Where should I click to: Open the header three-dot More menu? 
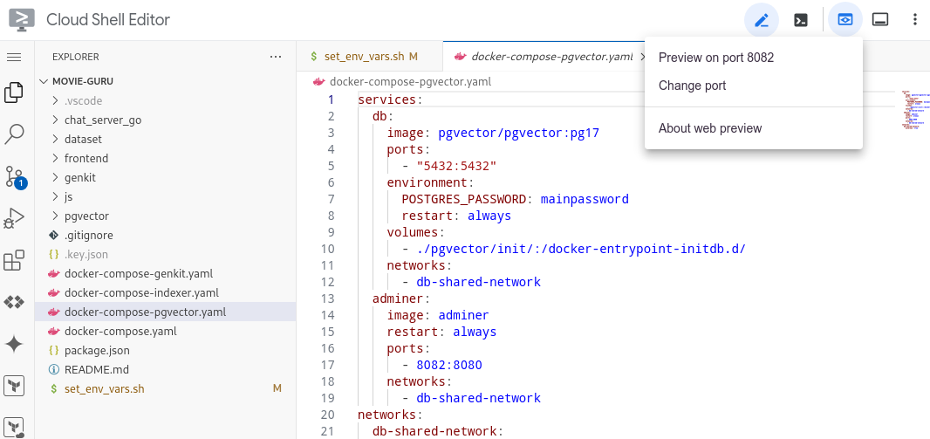coord(914,19)
